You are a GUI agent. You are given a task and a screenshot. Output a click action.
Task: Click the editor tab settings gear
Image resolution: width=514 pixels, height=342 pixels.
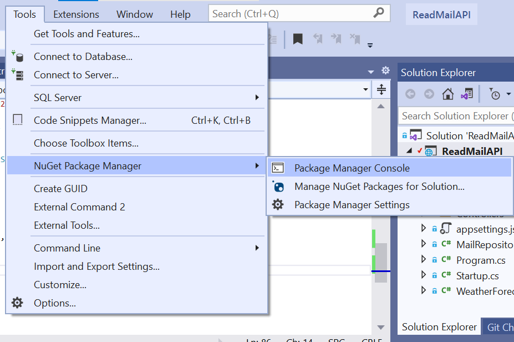pyautogui.click(x=385, y=71)
